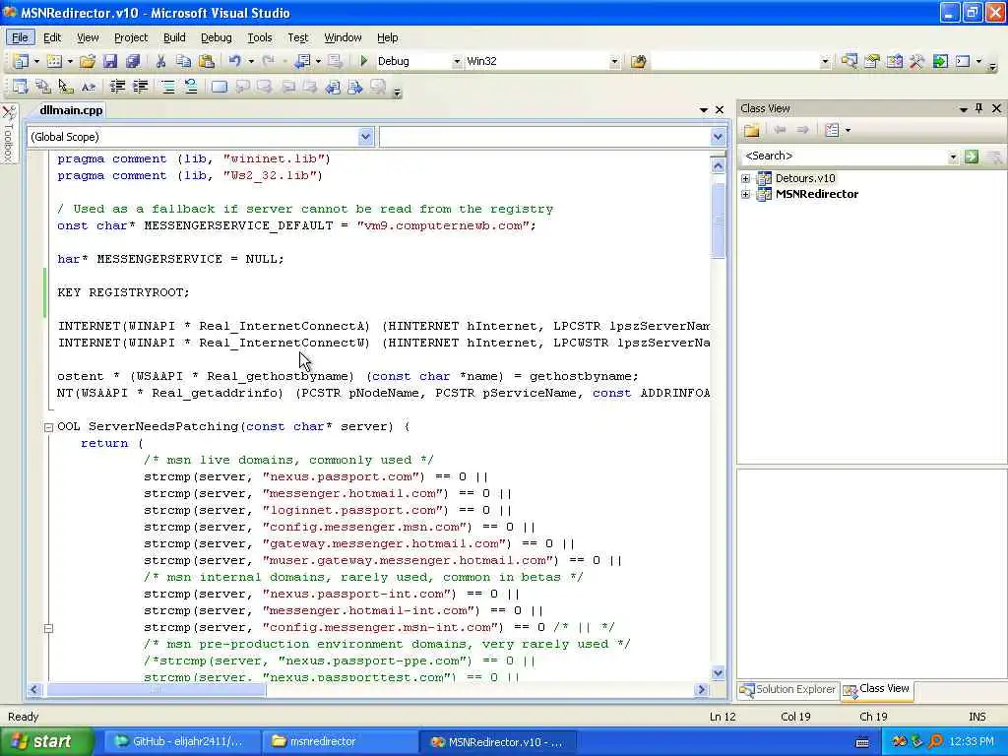Start debugging with the green play icon
This screenshot has height=756, width=1008.
tap(364, 61)
